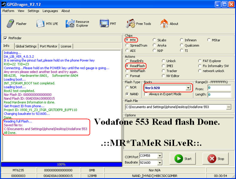The width and height of the screenshot is (236, 179).
Task: Select the FAT Explorer action
Action: coord(200,61)
